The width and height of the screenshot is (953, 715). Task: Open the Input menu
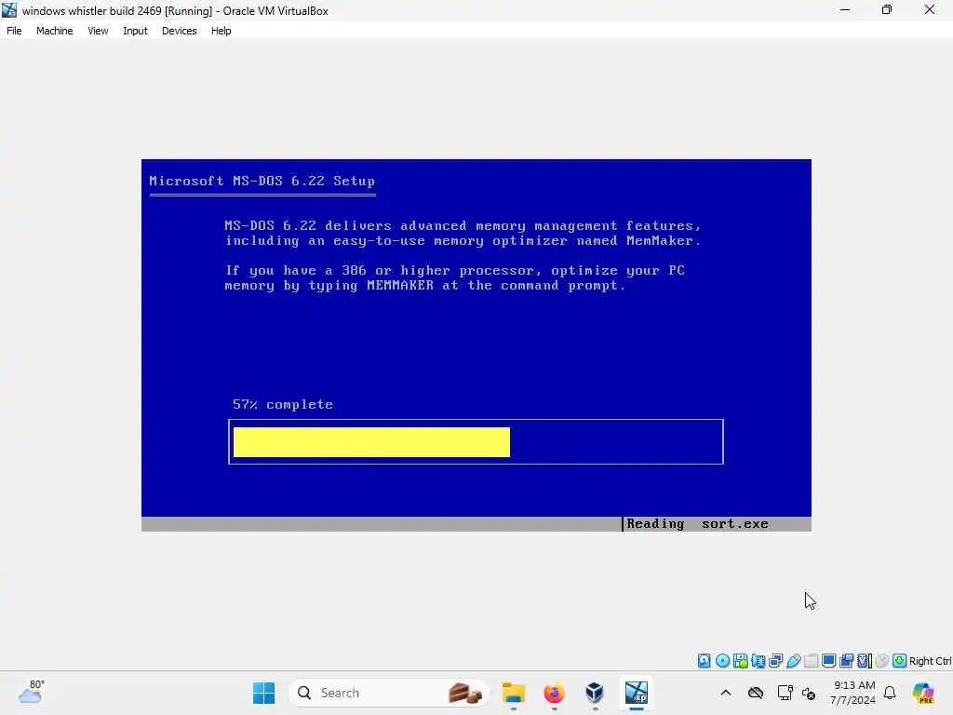coord(135,31)
